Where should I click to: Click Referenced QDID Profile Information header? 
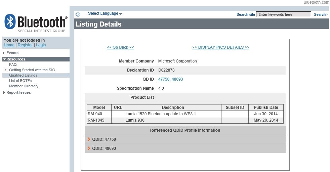coord(185,130)
